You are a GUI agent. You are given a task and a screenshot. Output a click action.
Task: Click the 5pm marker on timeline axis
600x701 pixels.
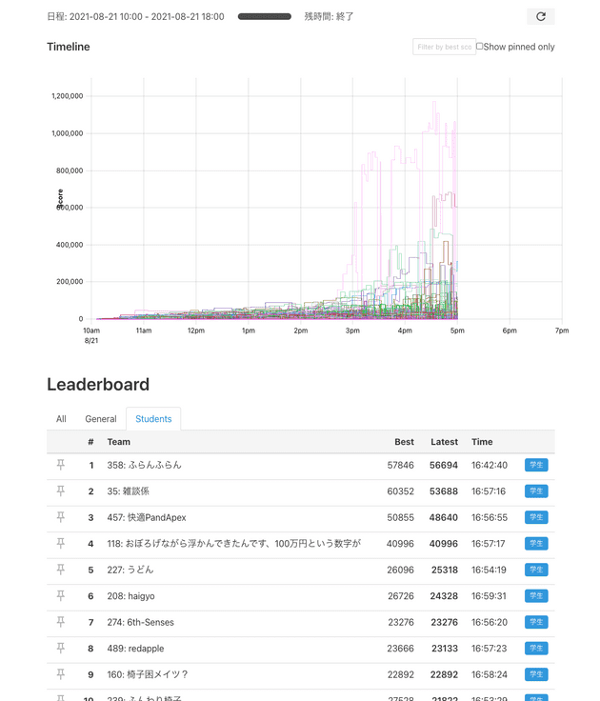pyautogui.click(x=457, y=330)
